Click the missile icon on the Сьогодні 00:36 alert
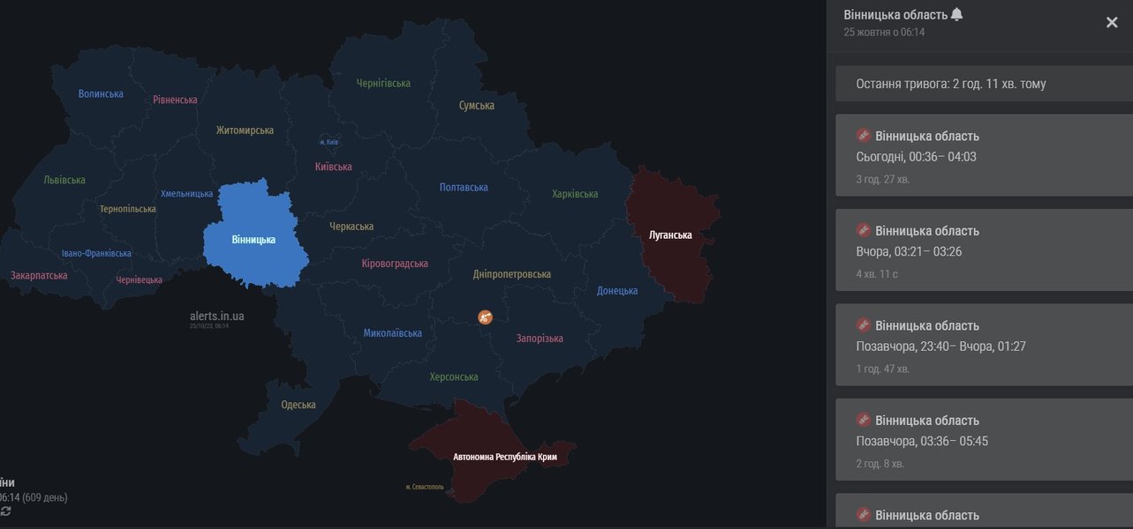Image resolution: width=1133 pixels, height=529 pixels. [863, 133]
